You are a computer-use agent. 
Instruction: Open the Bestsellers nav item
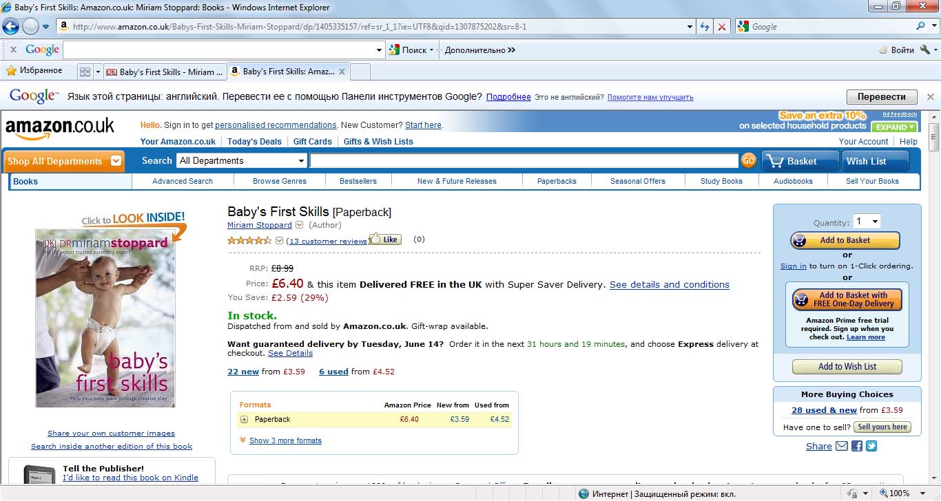point(358,181)
